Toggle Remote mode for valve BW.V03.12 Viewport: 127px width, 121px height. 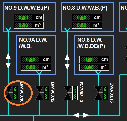coord(47,93)
